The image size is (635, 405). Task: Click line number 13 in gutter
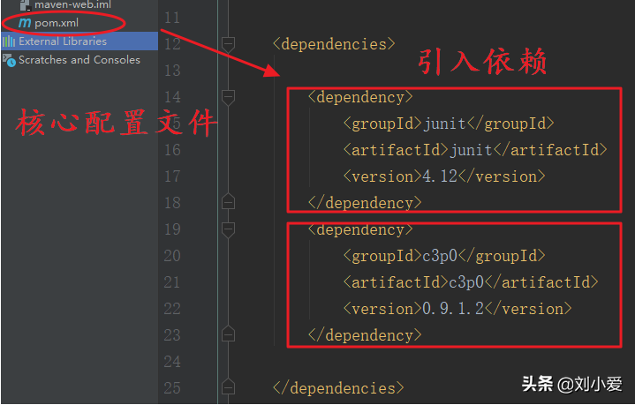[172, 71]
